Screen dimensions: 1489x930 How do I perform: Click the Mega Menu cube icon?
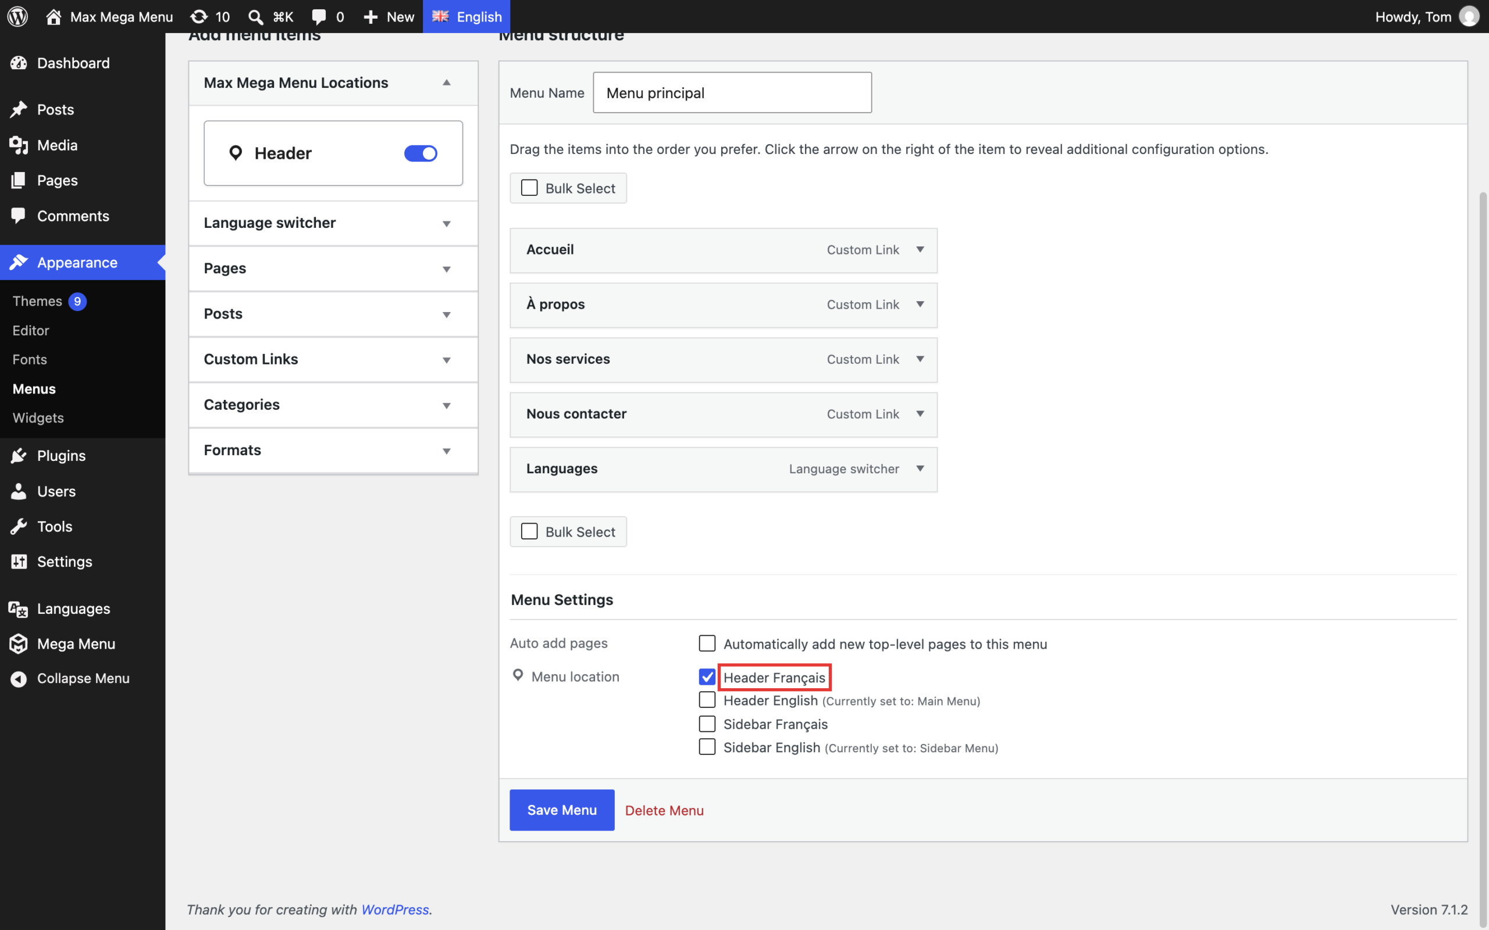pos(19,643)
